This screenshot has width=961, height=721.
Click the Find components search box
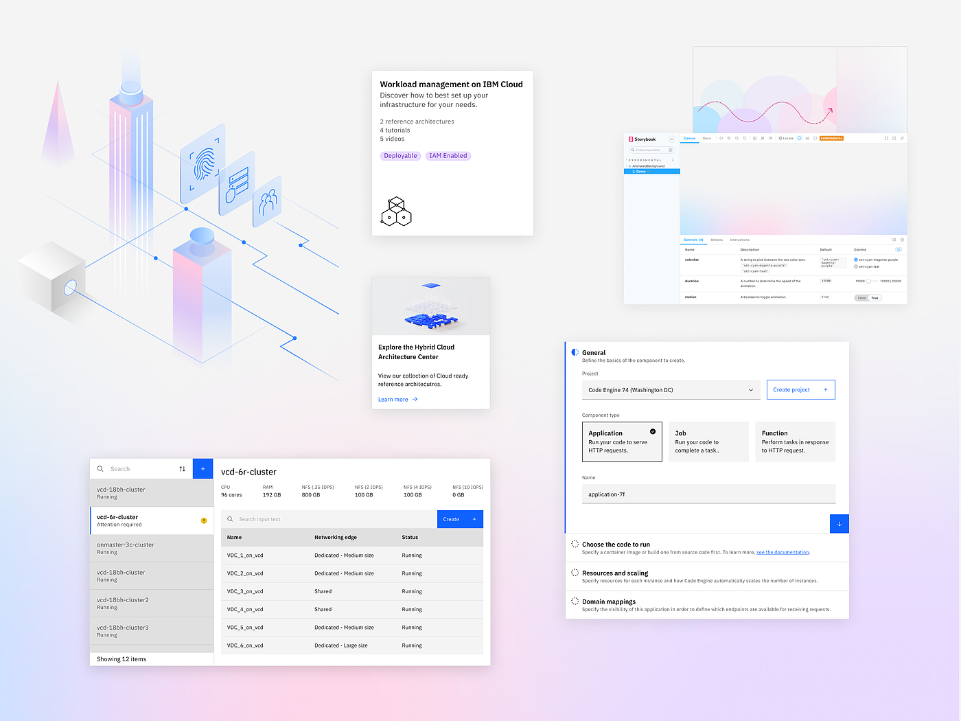[x=652, y=150]
